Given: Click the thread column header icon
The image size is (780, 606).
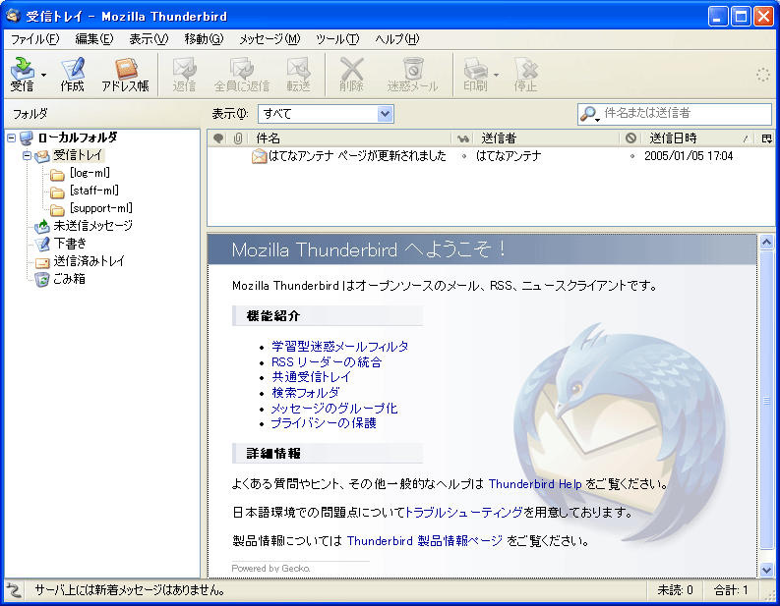Looking at the screenshot, I should point(218,138).
